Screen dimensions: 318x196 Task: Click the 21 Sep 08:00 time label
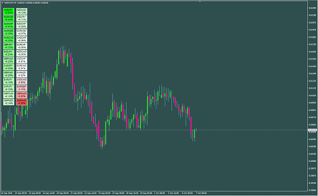point(76,193)
